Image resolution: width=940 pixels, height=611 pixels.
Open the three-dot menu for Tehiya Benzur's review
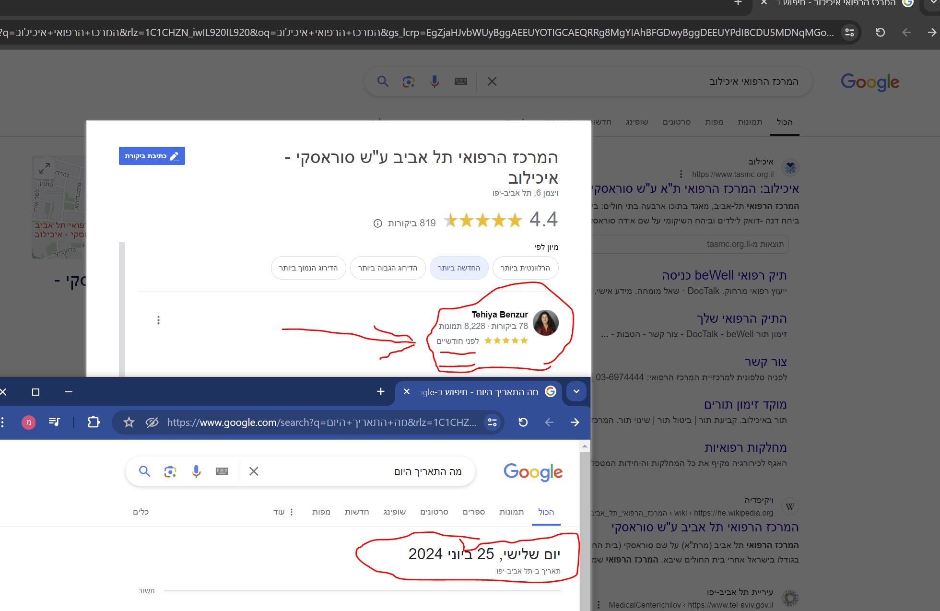(158, 320)
